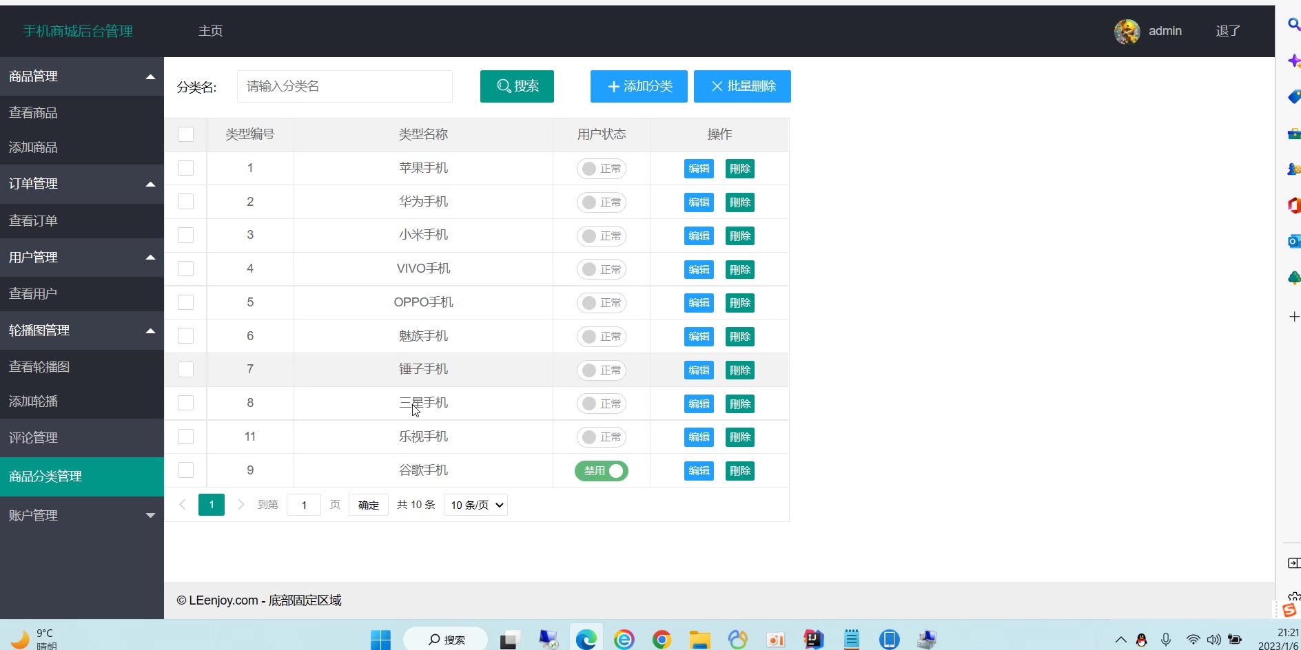The image size is (1301, 650).
Task: Open the Windows Start menu
Action: (x=380, y=640)
